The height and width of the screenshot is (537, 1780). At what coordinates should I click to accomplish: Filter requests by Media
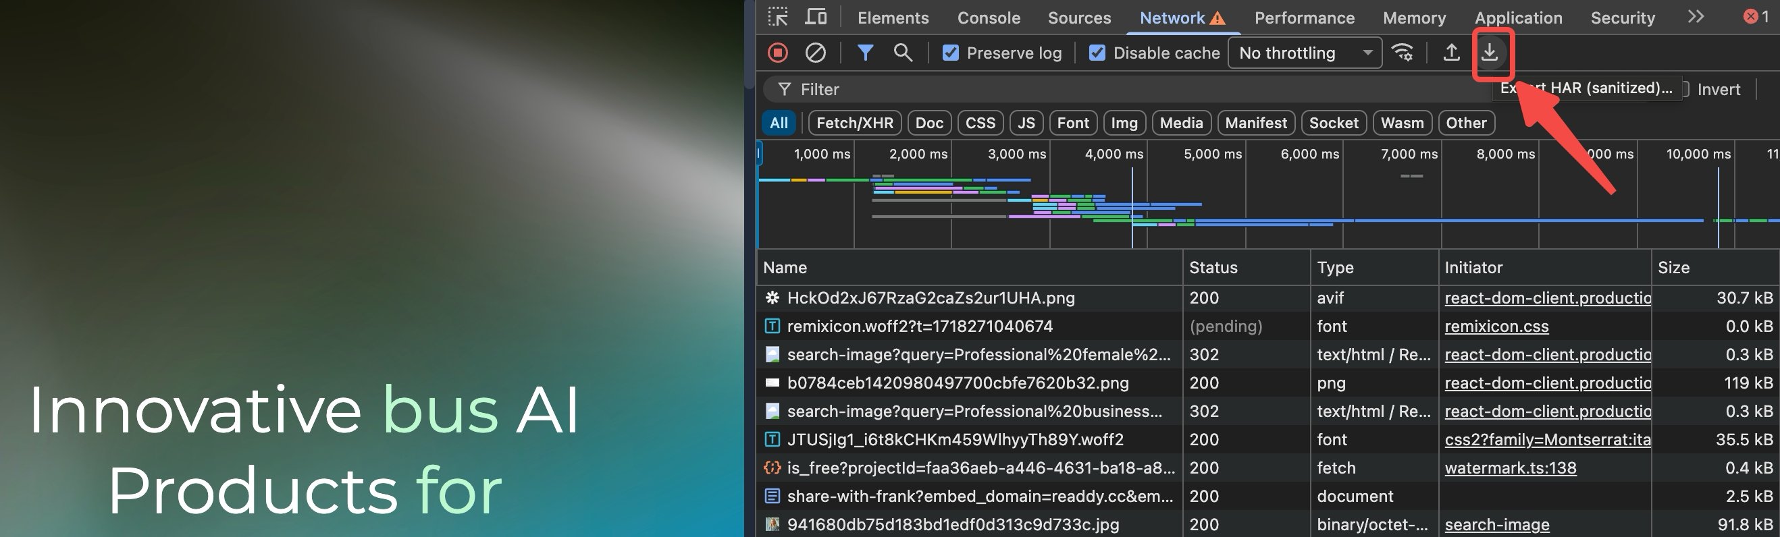pos(1182,123)
